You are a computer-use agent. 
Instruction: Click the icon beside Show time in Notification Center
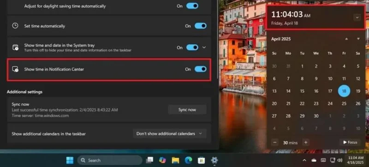pyautogui.click(x=15, y=69)
